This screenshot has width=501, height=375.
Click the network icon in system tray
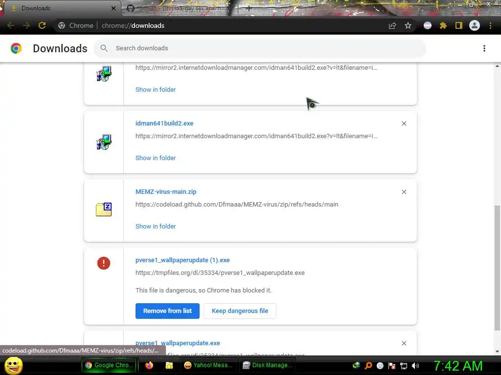404,366
